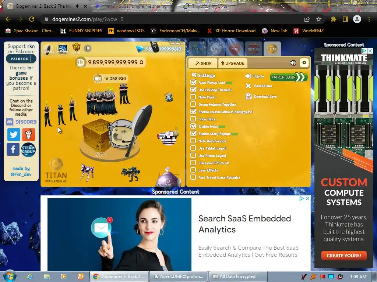Open Facebook social link icon
Screen dimensions: 377x282
(13, 149)
